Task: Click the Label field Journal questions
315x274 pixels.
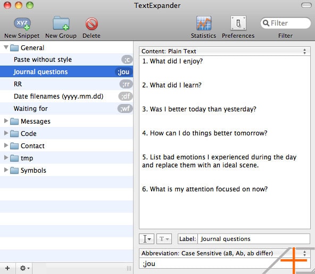Action: (253, 239)
